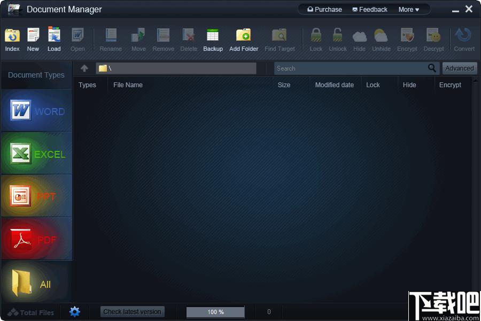This screenshot has height=321, width=481.
Task: Open settings via the gear icon
Action: (x=74, y=312)
